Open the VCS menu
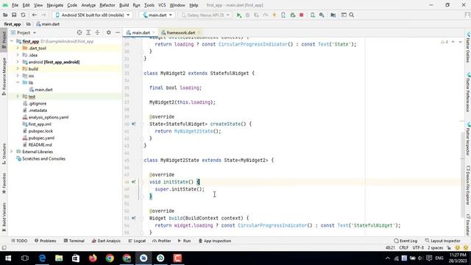The image size is (471, 265). (x=162, y=5)
